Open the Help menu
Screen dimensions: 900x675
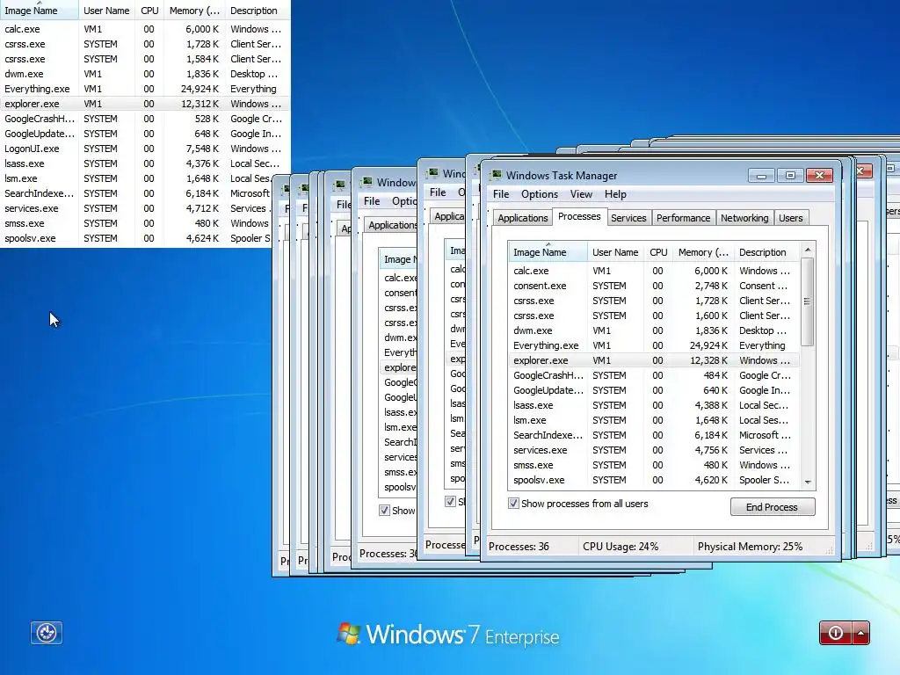tap(615, 194)
